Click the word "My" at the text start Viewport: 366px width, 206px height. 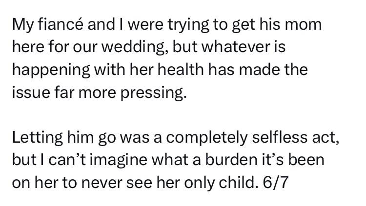[22, 24]
